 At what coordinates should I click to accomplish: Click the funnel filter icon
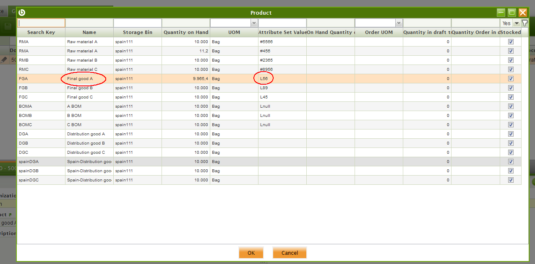point(525,23)
